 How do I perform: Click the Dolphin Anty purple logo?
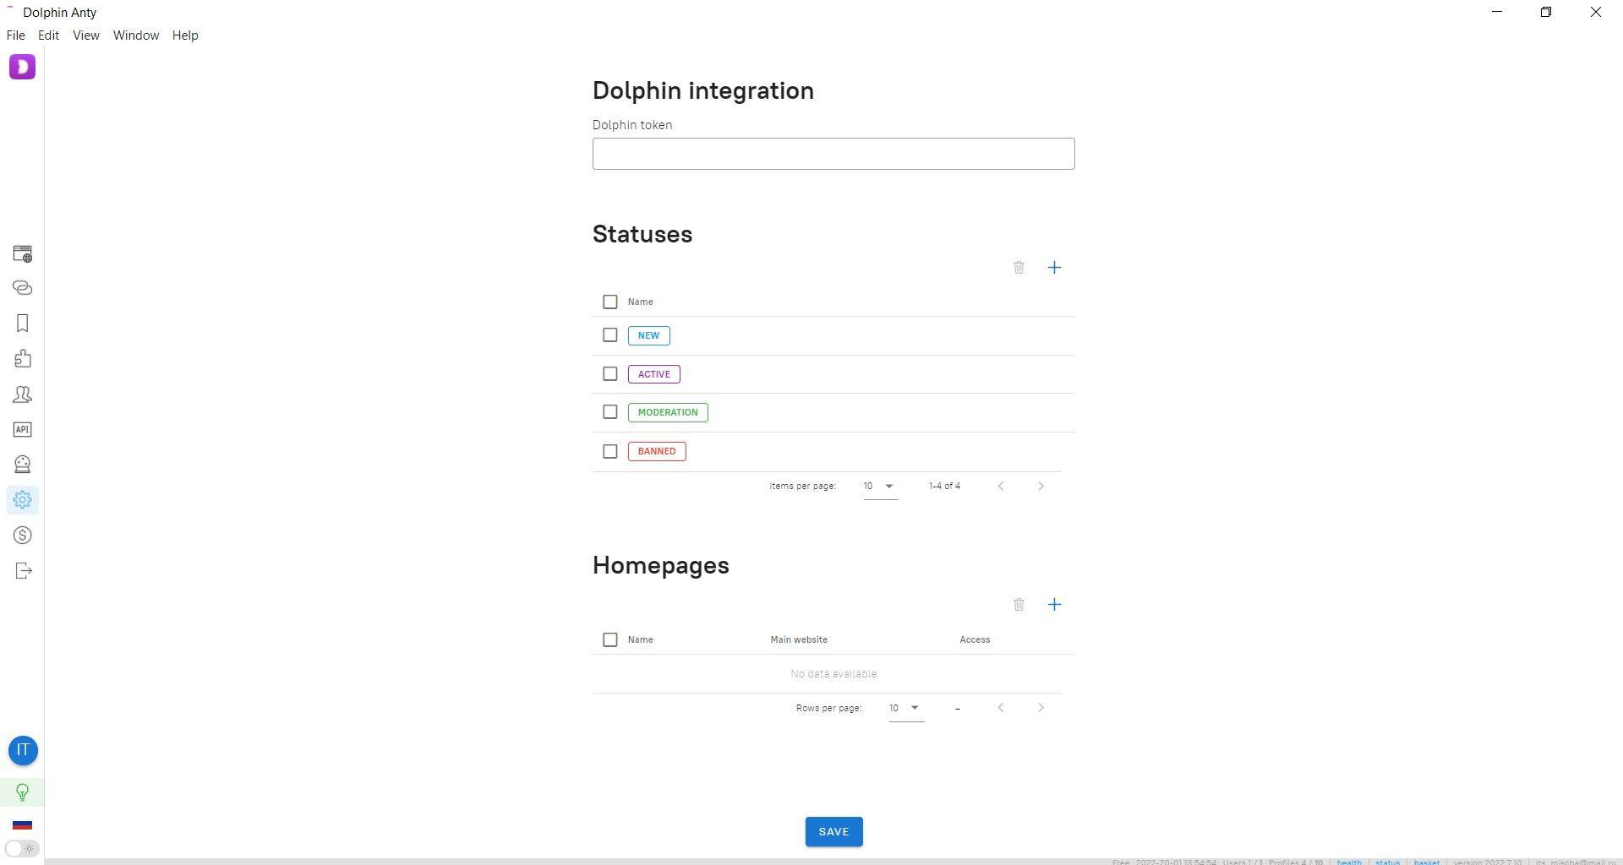22,67
